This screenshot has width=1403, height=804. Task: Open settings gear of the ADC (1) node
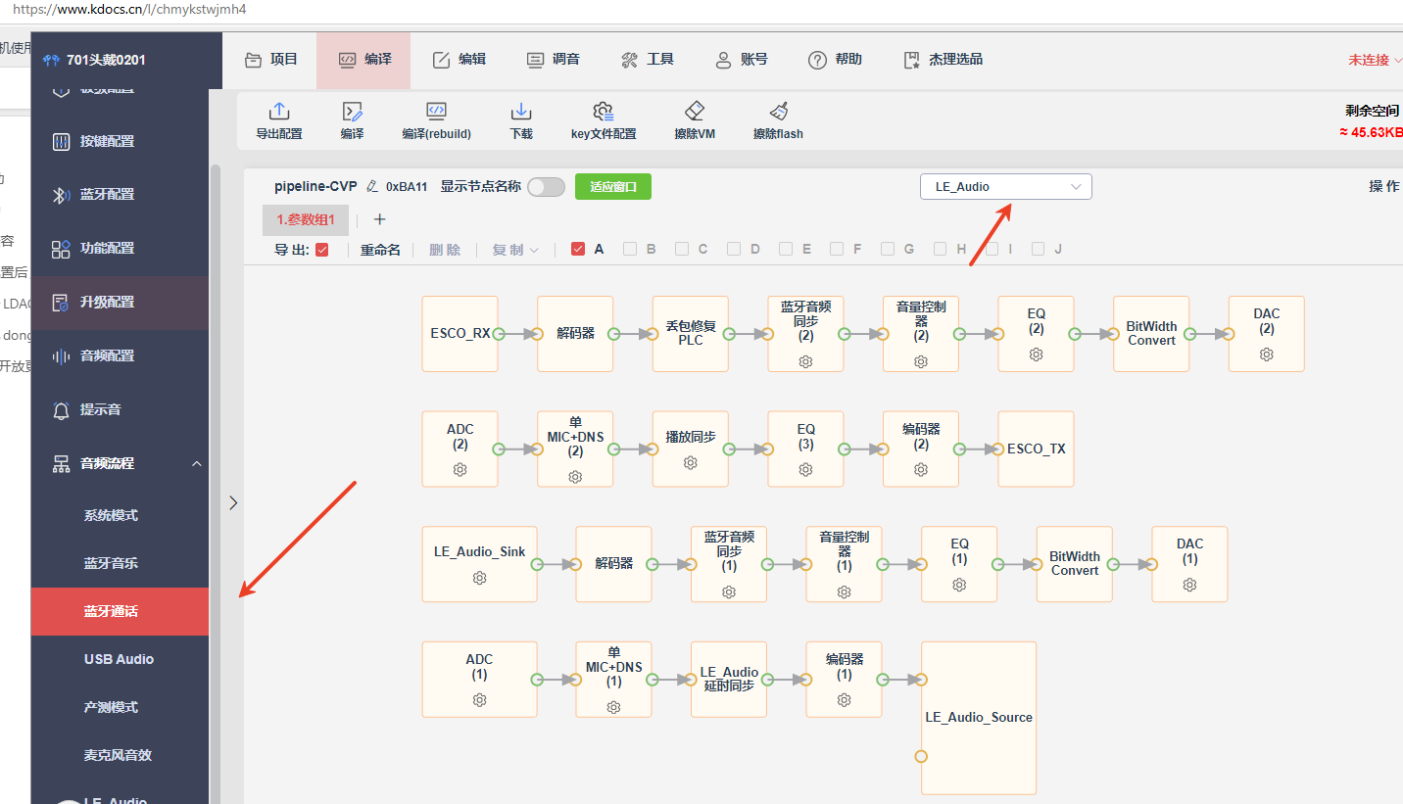(480, 700)
